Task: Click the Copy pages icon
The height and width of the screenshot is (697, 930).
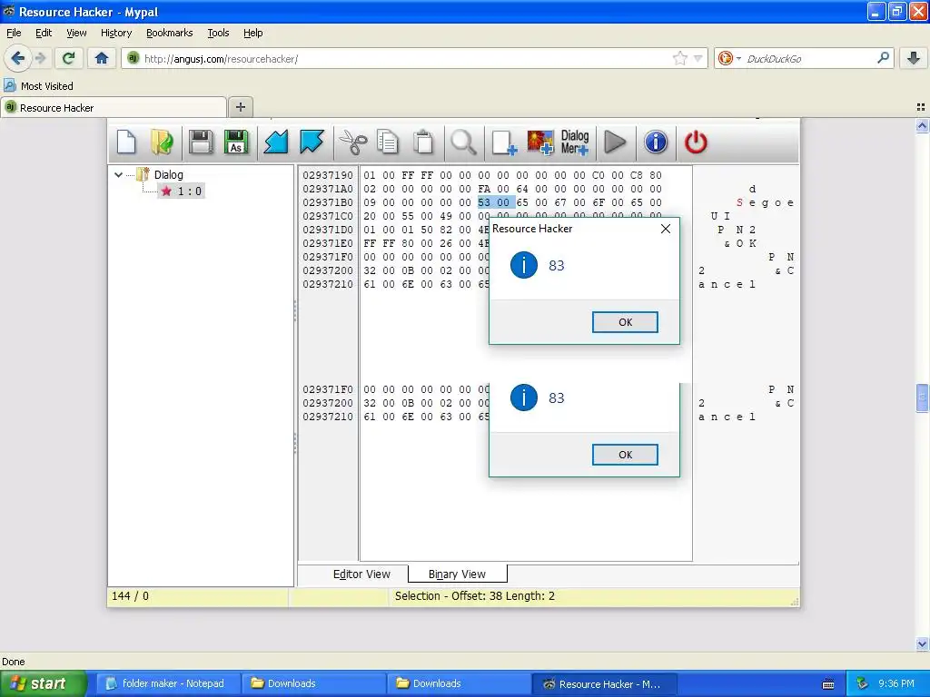Action: point(388,142)
